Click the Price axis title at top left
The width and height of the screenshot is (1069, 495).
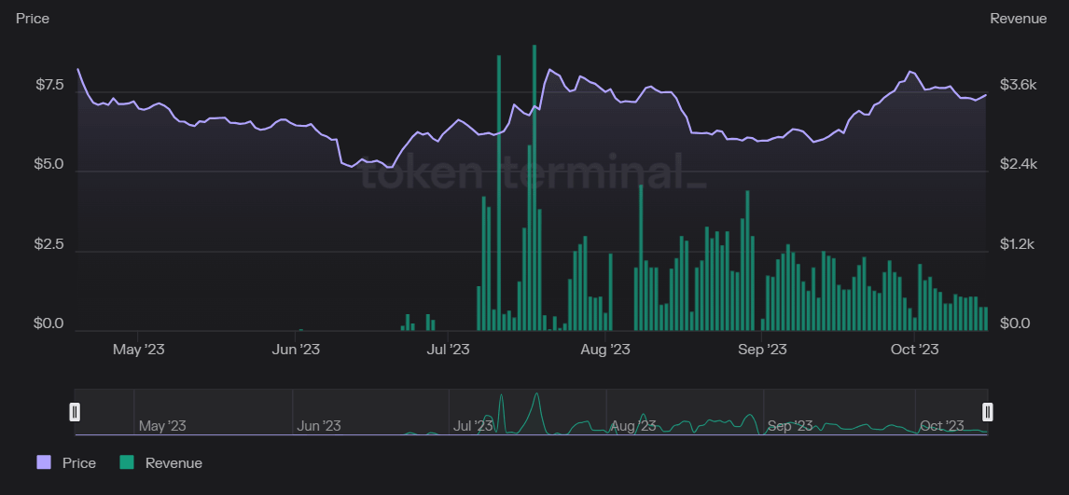coord(33,19)
